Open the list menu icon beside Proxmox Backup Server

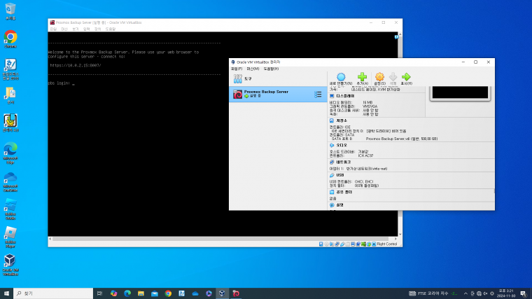pyautogui.click(x=318, y=95)
